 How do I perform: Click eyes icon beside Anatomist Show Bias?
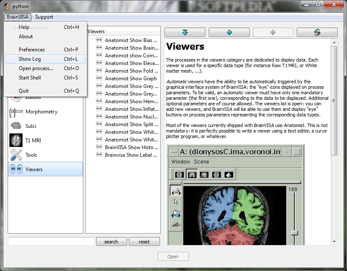coord(99,40)
